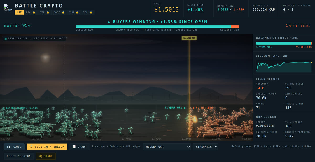The image size is (315, 162).
Task: Click the buyers vs sellers progress bar
Action: (x=157, y=26)
